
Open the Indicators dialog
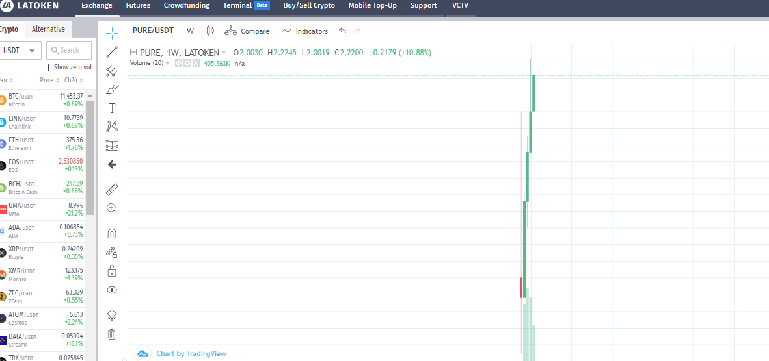coord(304,31)
